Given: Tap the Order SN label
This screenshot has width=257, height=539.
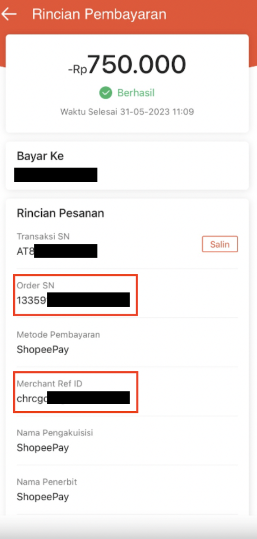Looking at the screenshot, I should [36, 285].
